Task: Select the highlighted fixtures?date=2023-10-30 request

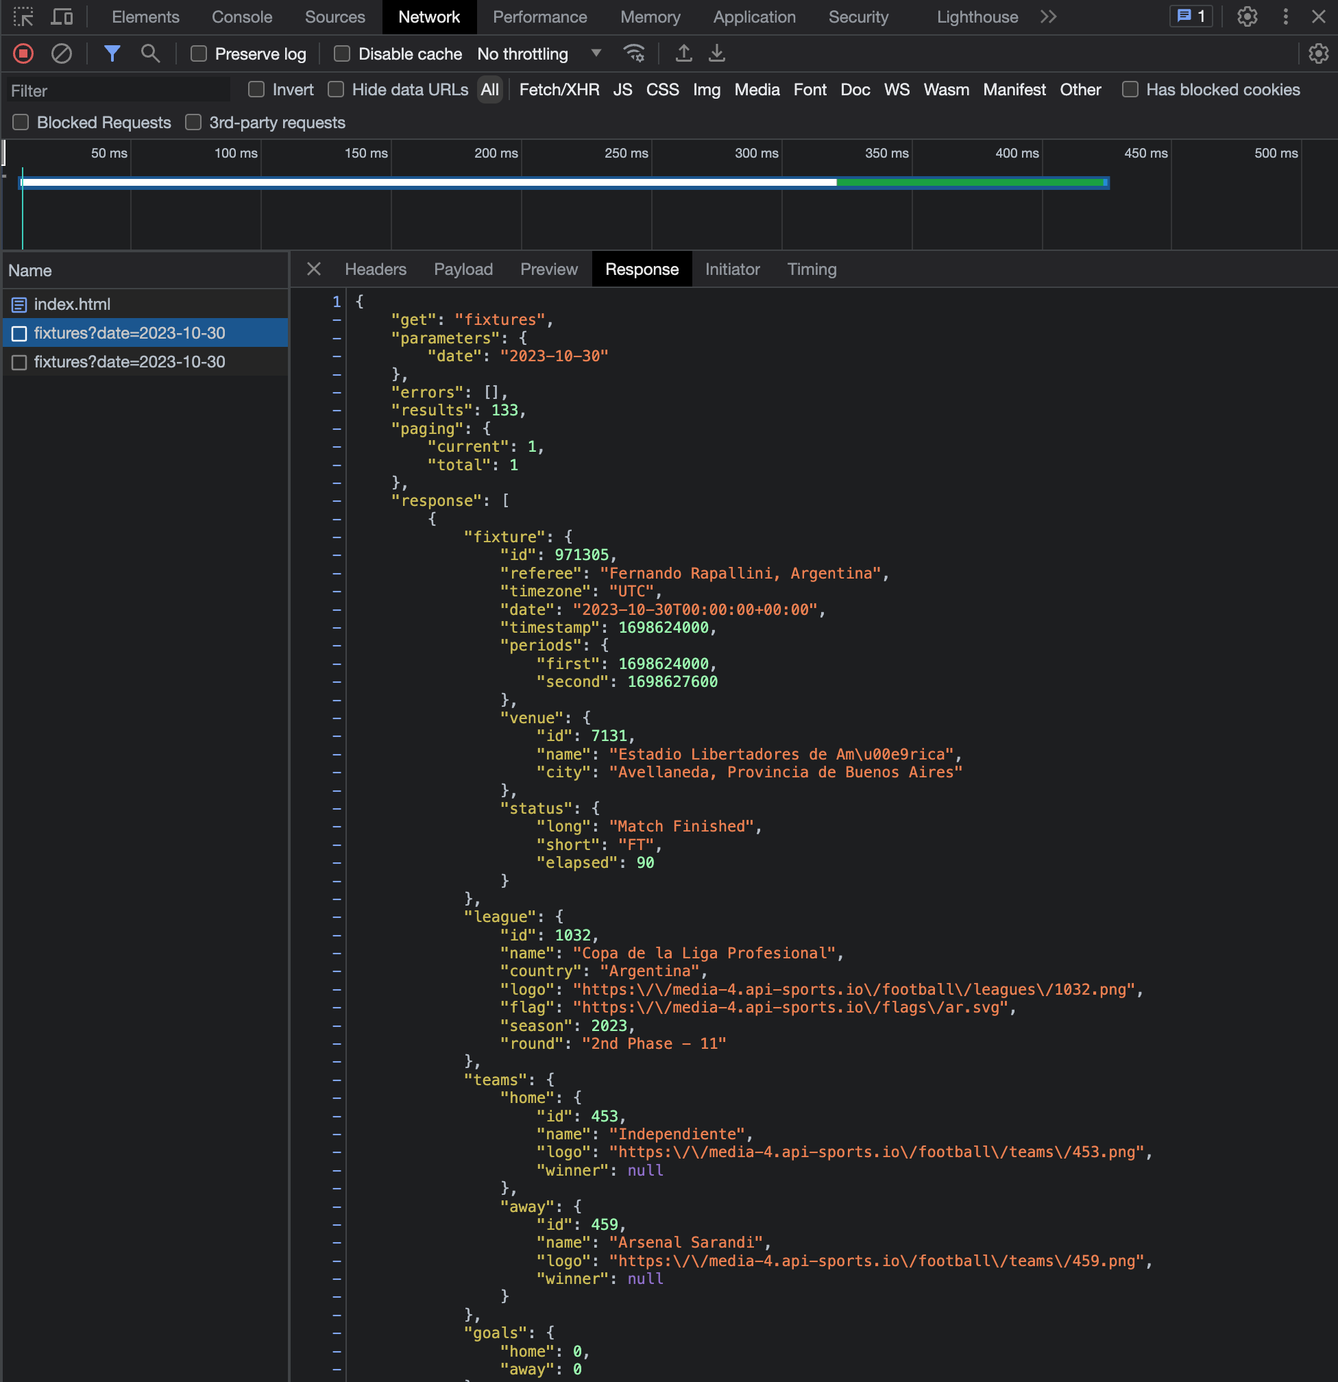Action: click(x=145, y=334)
